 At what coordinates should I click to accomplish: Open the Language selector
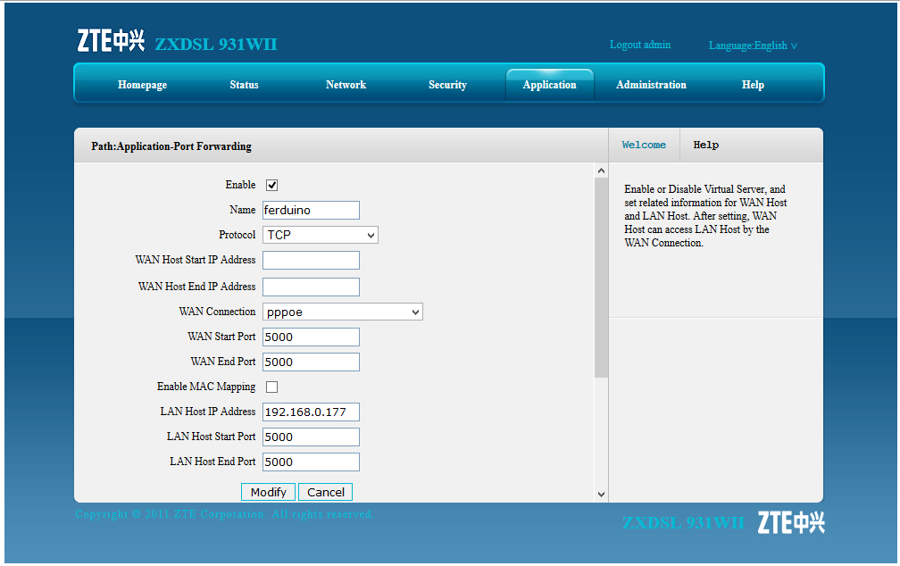click(753, 46)
